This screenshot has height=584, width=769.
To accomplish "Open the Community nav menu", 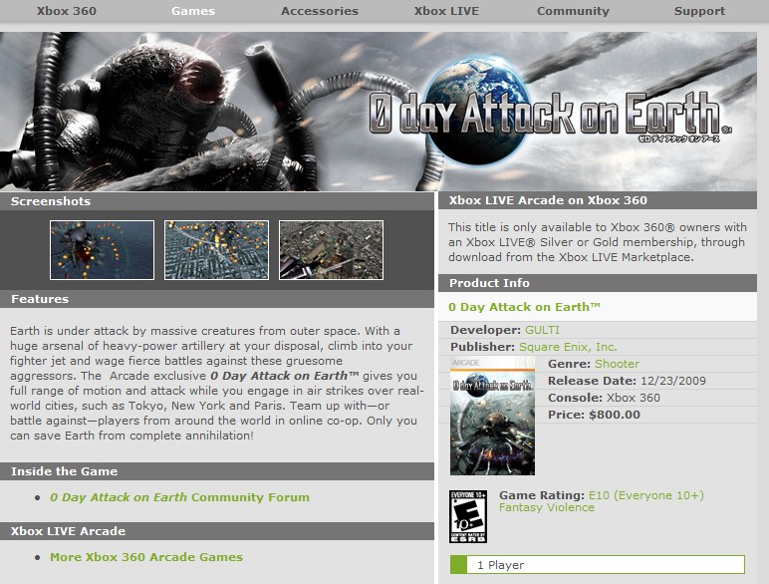I will tap(573, 11).
